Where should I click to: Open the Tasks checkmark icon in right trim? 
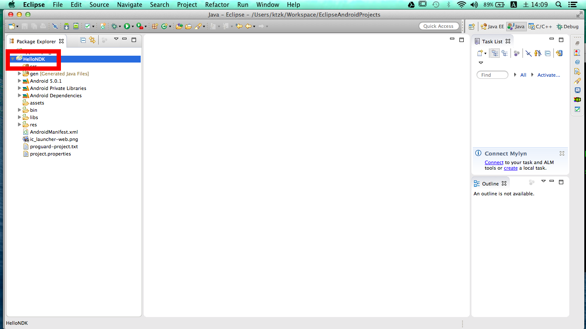point(577,109)
